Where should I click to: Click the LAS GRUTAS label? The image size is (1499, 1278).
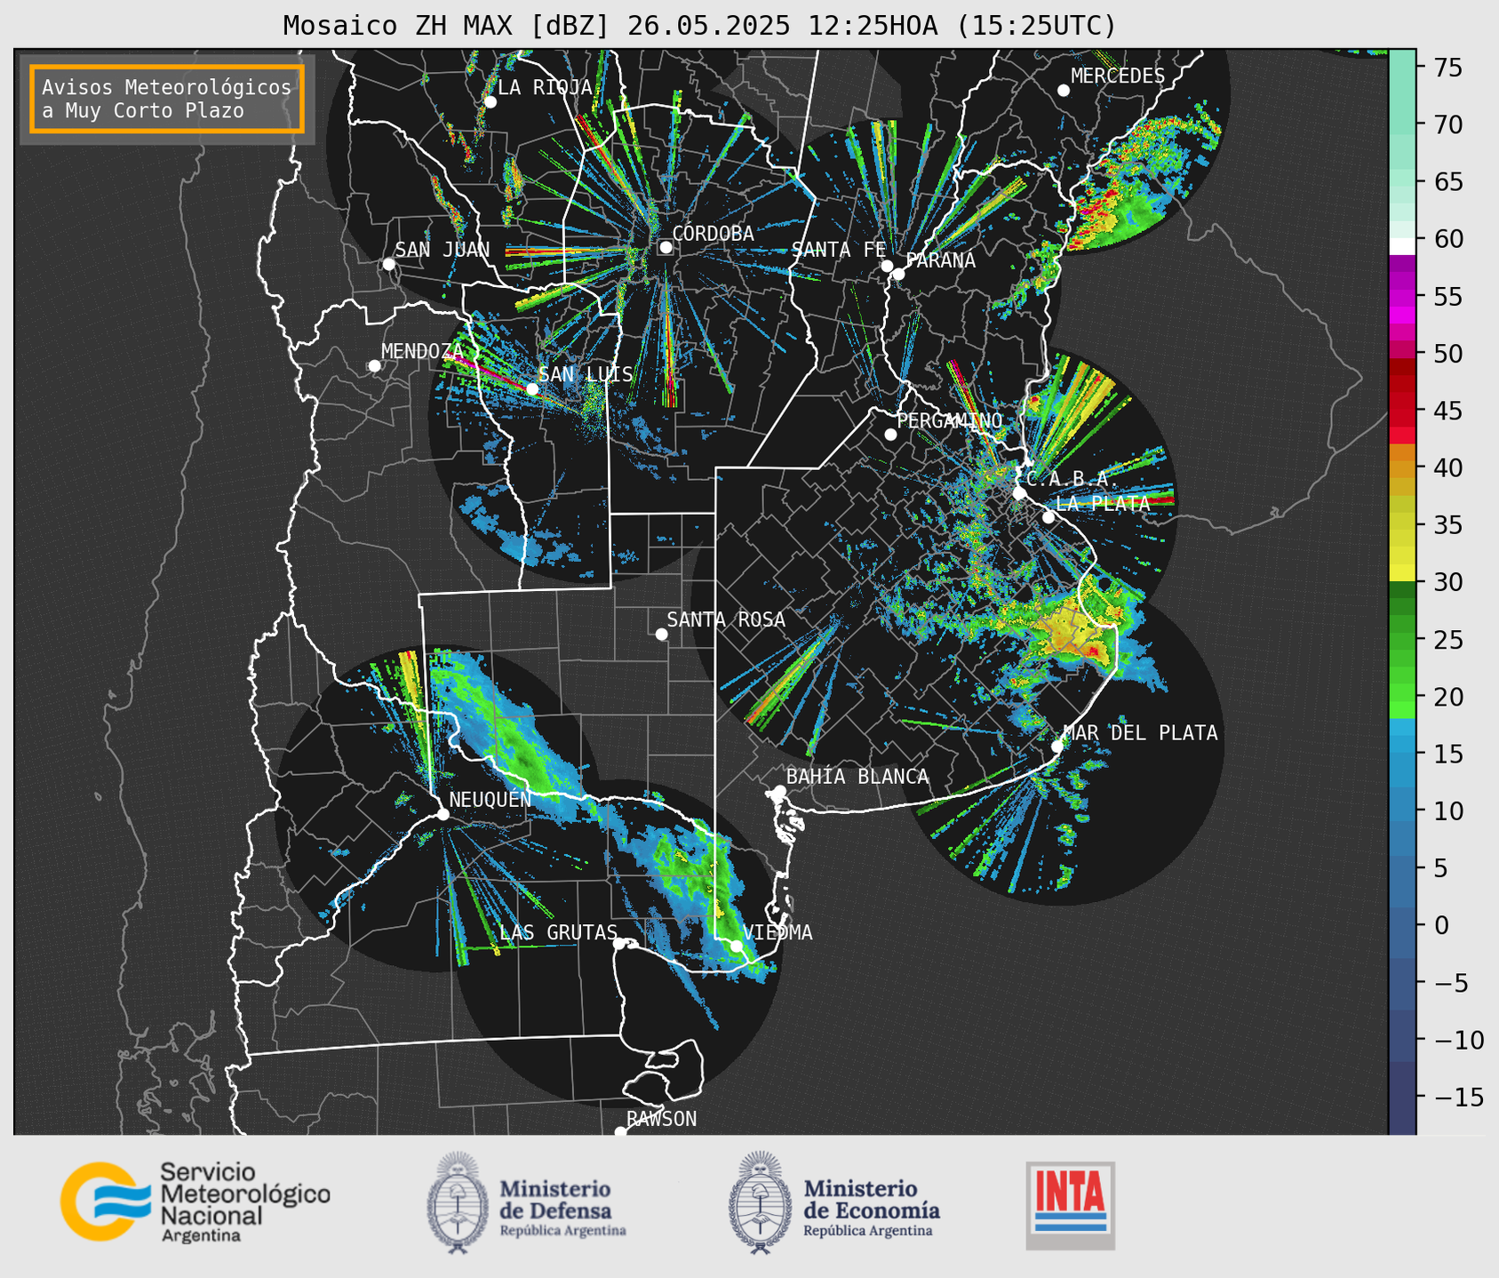tap(558, 932)
